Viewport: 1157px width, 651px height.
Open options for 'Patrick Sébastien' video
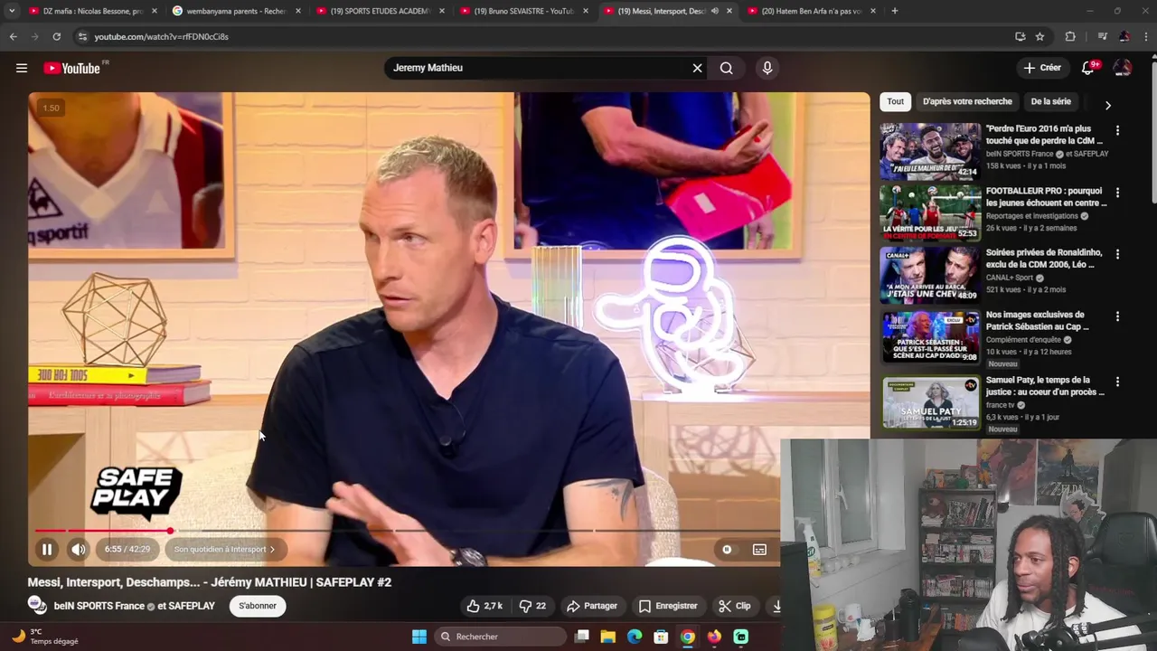(x=1117, y=316)
